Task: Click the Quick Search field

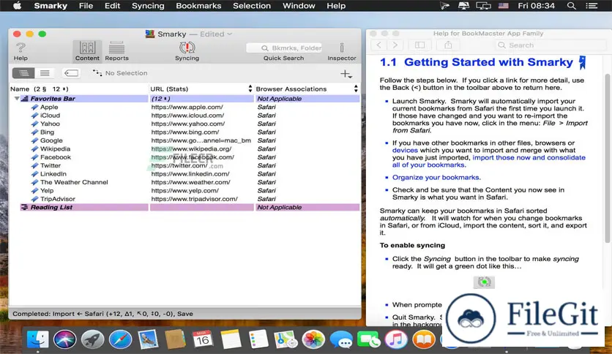Action: [x=284, y=48]
